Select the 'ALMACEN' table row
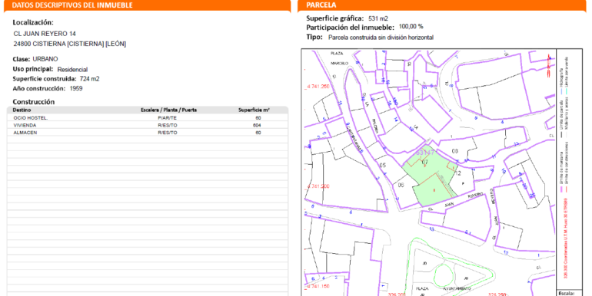Screen dimensions: 592x296 148,133
